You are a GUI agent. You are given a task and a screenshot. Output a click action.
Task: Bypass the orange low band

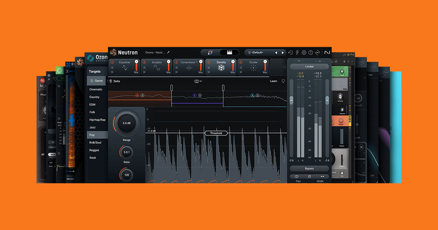137,95
